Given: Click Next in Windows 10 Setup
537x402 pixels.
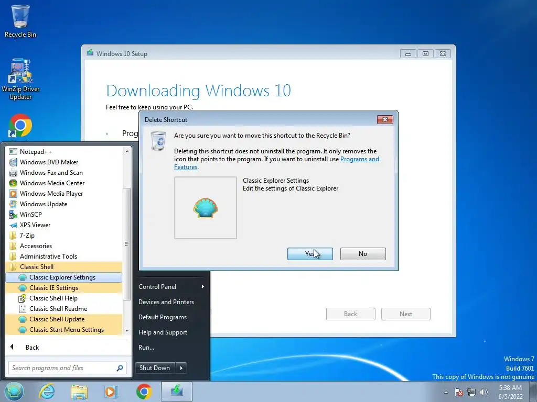Looking at the screenshot, I should coord(406,314).
